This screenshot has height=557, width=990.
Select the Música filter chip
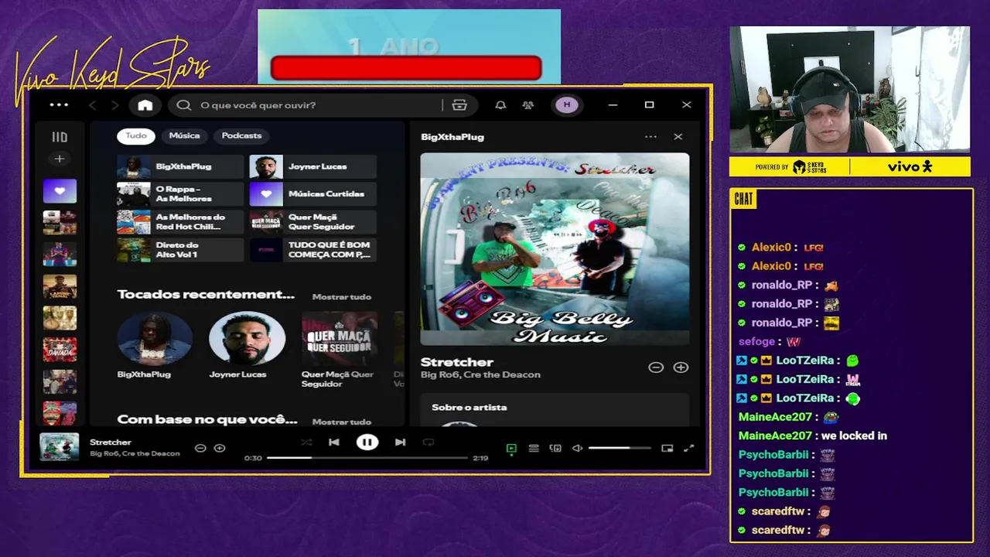184,136
